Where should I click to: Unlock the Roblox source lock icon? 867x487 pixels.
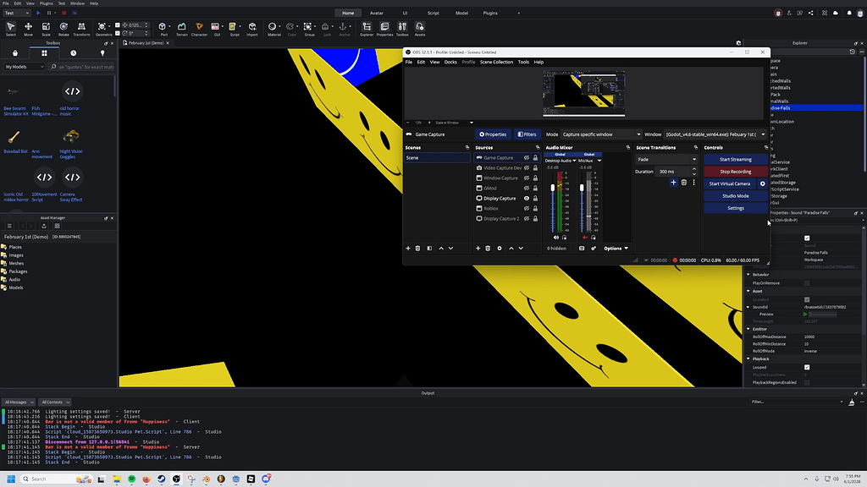point(535,209)
